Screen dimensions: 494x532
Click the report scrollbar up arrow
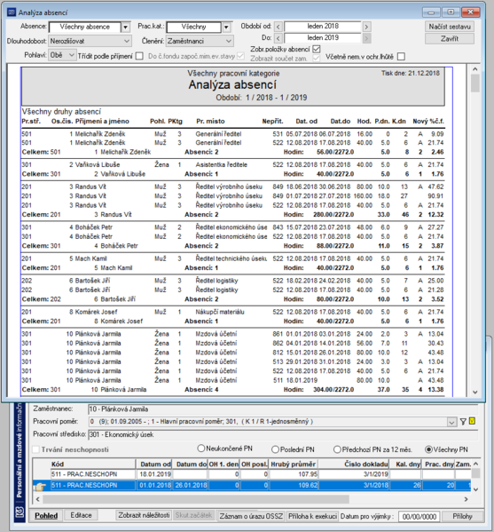click(x=475, y=69)
